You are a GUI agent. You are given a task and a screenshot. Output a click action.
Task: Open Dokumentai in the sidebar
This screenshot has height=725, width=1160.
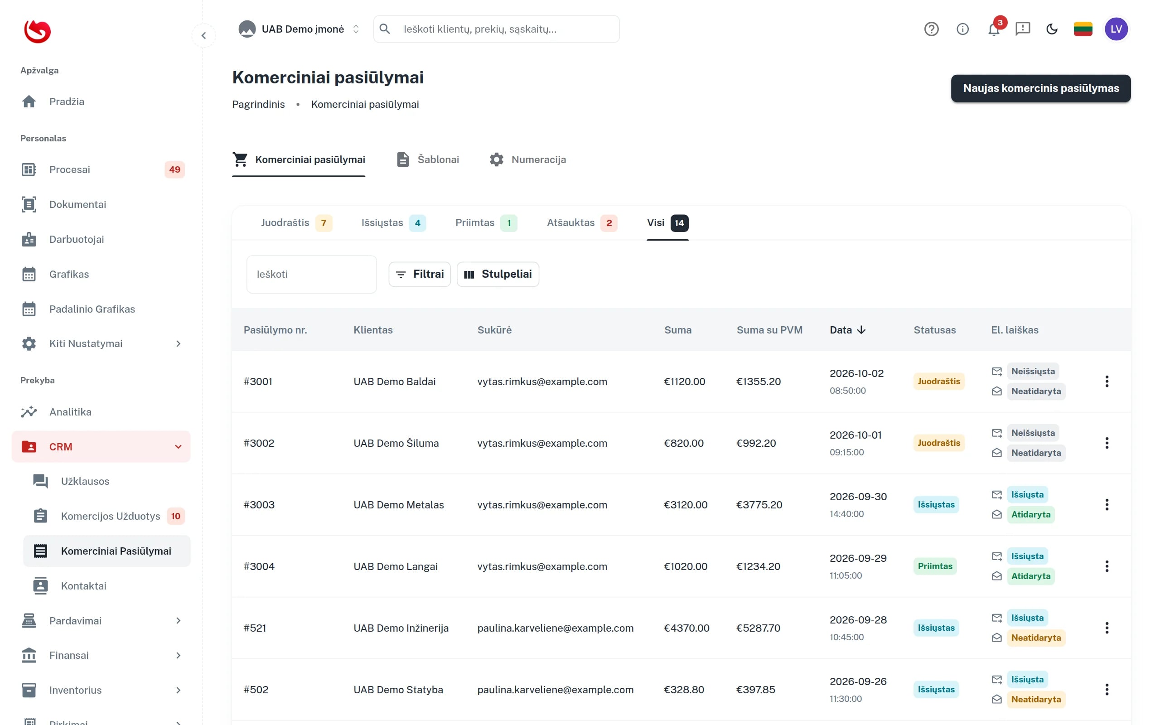(101, 204)
